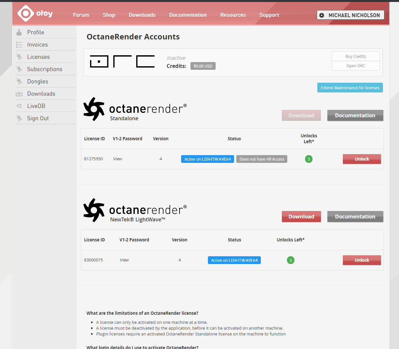
Task: Click the Dongles key icon in sidebar
Action: click(x=19, y=81)
